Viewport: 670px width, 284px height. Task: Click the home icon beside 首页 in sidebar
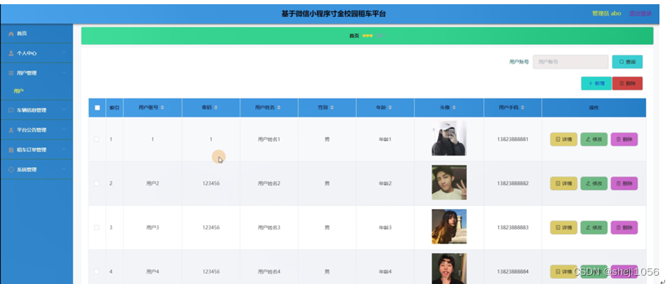coord(11,34)
